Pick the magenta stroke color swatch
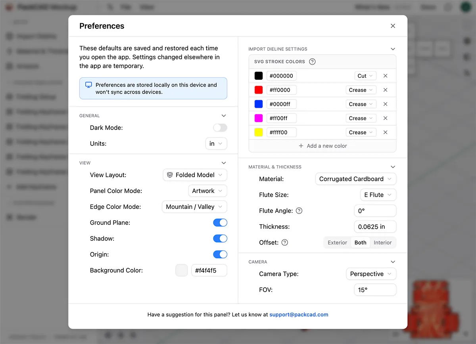Viewport: 476px width, 344px height. [x=259, y=118]
